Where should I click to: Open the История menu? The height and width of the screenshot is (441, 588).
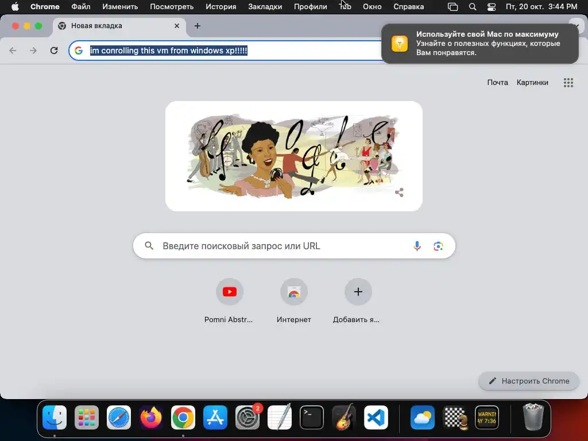(221, 7)
